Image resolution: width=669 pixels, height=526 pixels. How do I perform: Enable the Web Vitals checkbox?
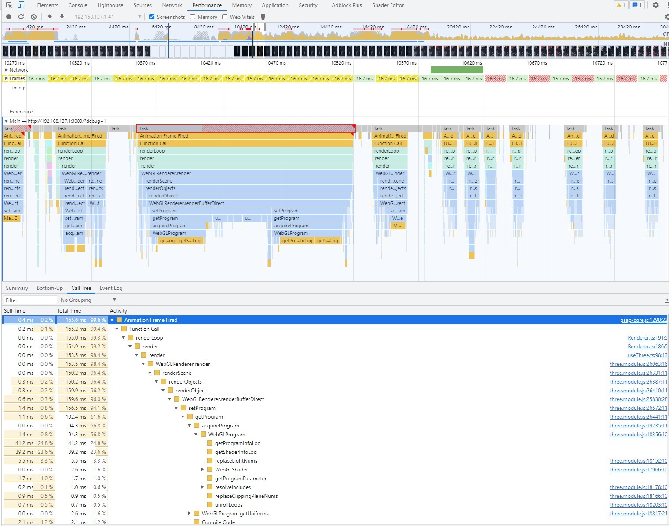click(225, 17)
